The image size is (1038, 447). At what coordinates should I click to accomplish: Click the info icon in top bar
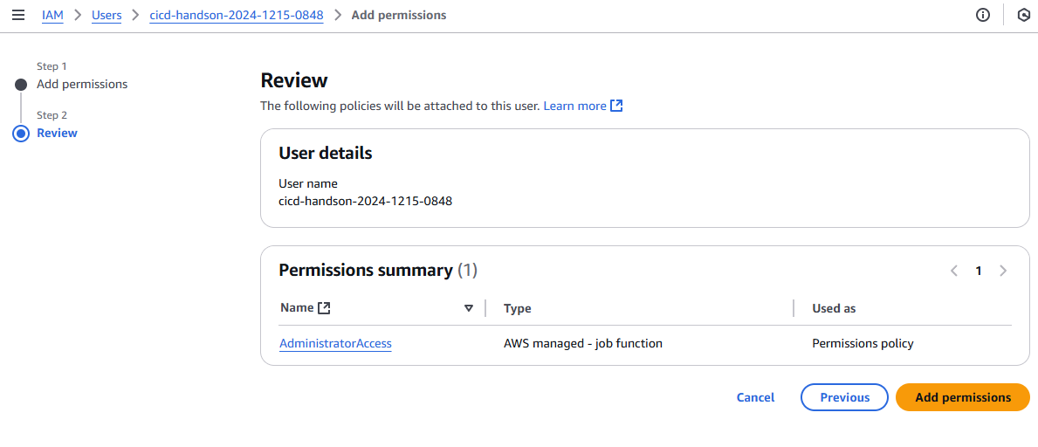tap(983, 16)
